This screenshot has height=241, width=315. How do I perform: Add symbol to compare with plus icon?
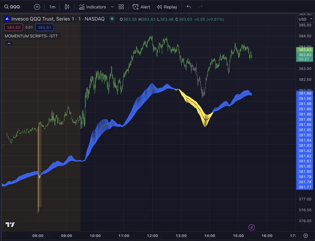[37, 7]
